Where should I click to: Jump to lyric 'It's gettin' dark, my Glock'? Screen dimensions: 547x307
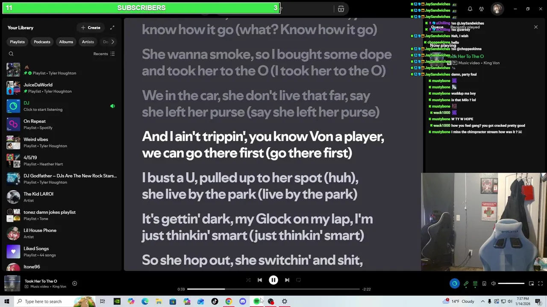point(257,227)
